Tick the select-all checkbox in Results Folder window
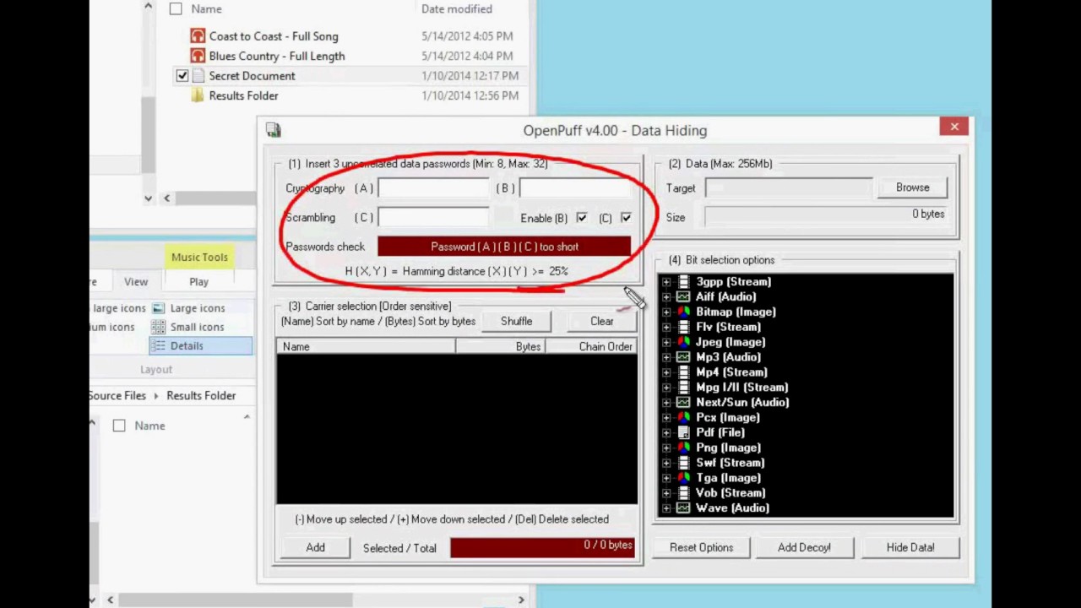The width and height of the screenshot is (1081, 608). 119,426
